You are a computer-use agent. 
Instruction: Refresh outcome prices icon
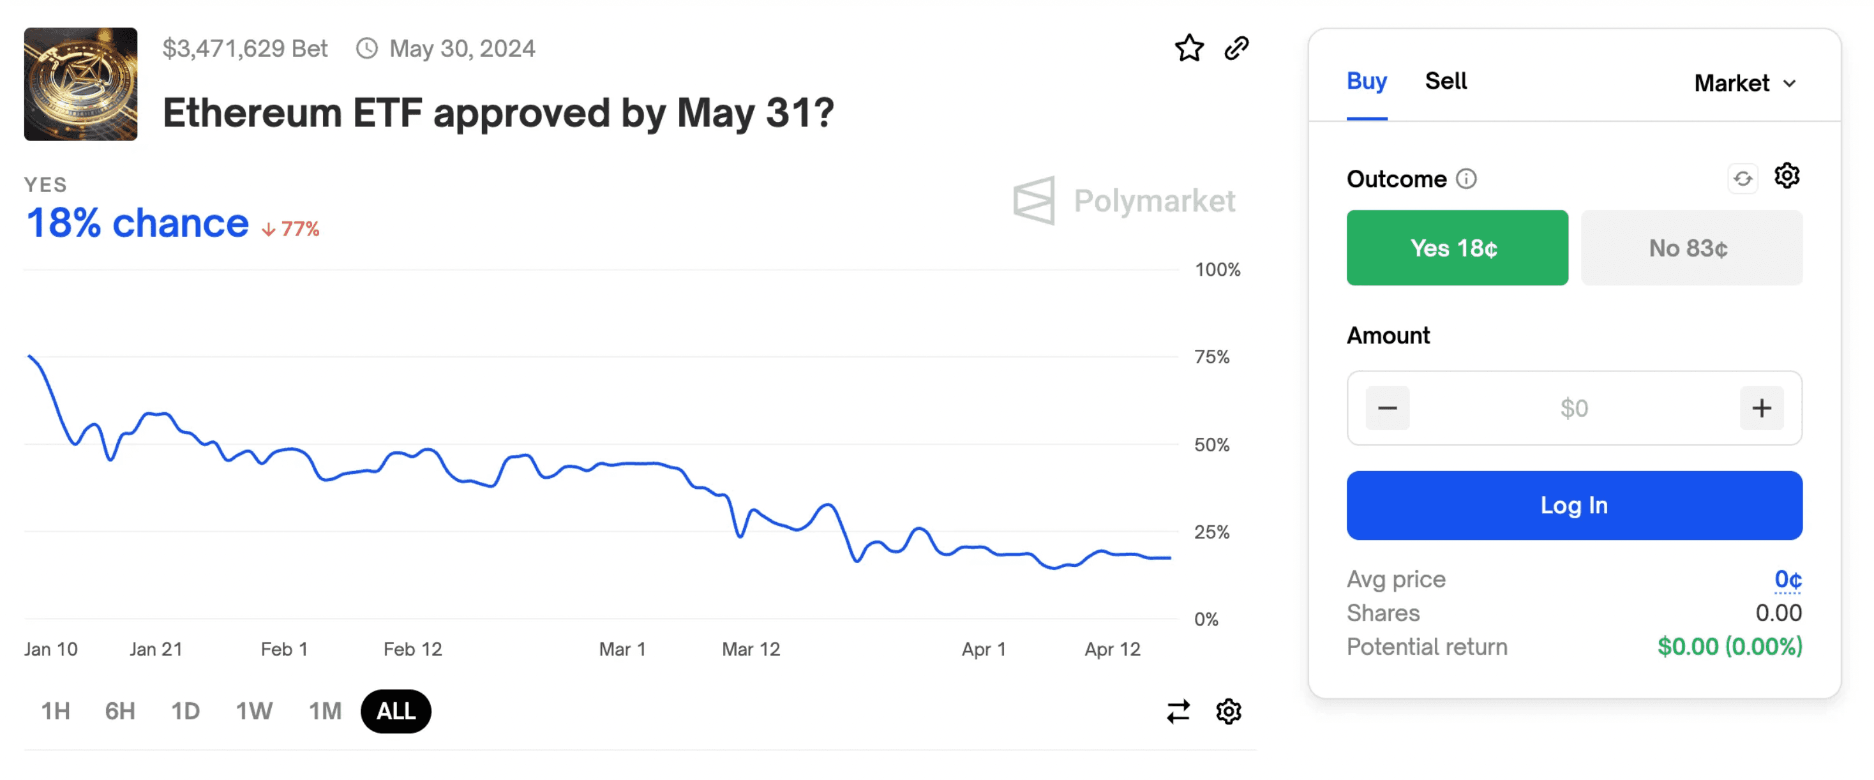point(1743,178)
